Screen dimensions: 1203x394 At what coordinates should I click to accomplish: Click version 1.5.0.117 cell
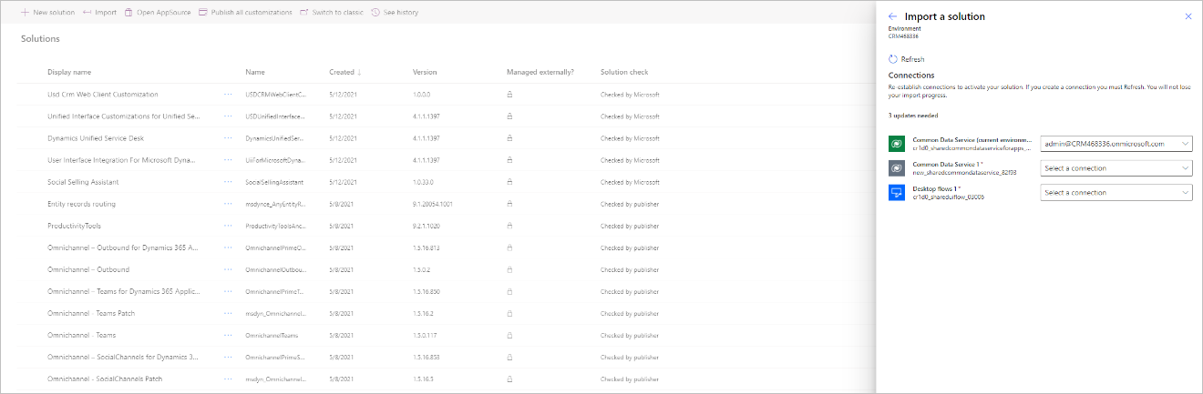pos(427,335)
